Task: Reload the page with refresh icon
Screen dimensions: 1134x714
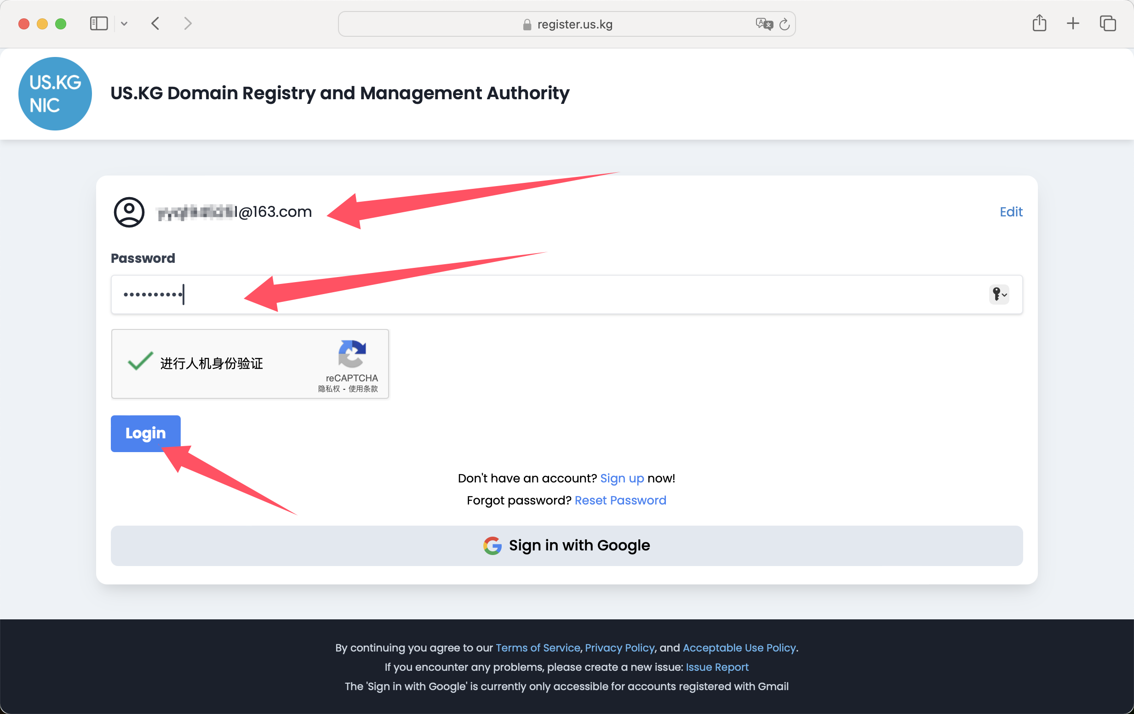Action: click(x=784, y=24)
